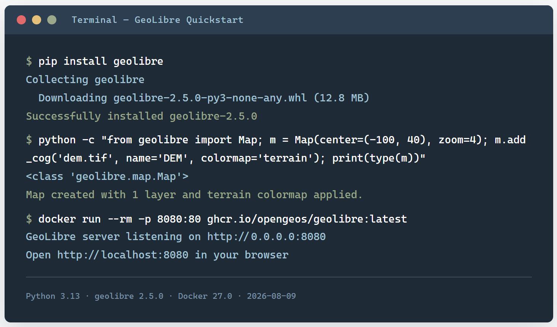
Task: Click the 'python -c' command's first line
Action: click(276, 140)
